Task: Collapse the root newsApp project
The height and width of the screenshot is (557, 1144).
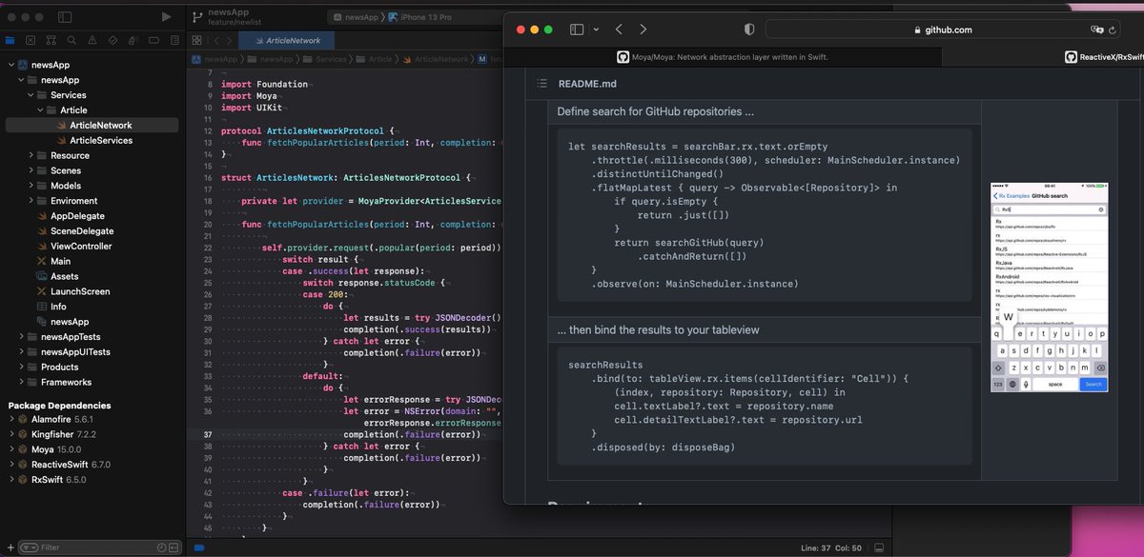Action: pyautogui.click(x=10, y=65)
